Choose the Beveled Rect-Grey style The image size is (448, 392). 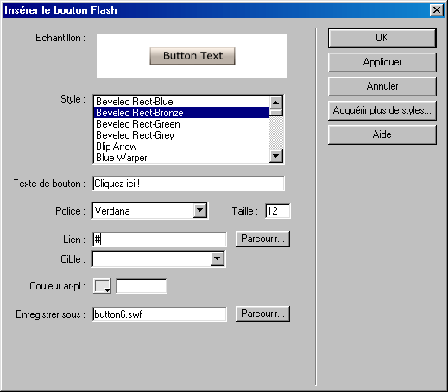tap(181, 135)
